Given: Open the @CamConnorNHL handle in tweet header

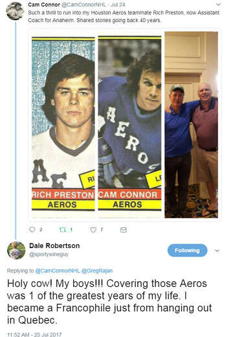Looking at the screenshot, I should pyautogui.click(x=83, y=5).
